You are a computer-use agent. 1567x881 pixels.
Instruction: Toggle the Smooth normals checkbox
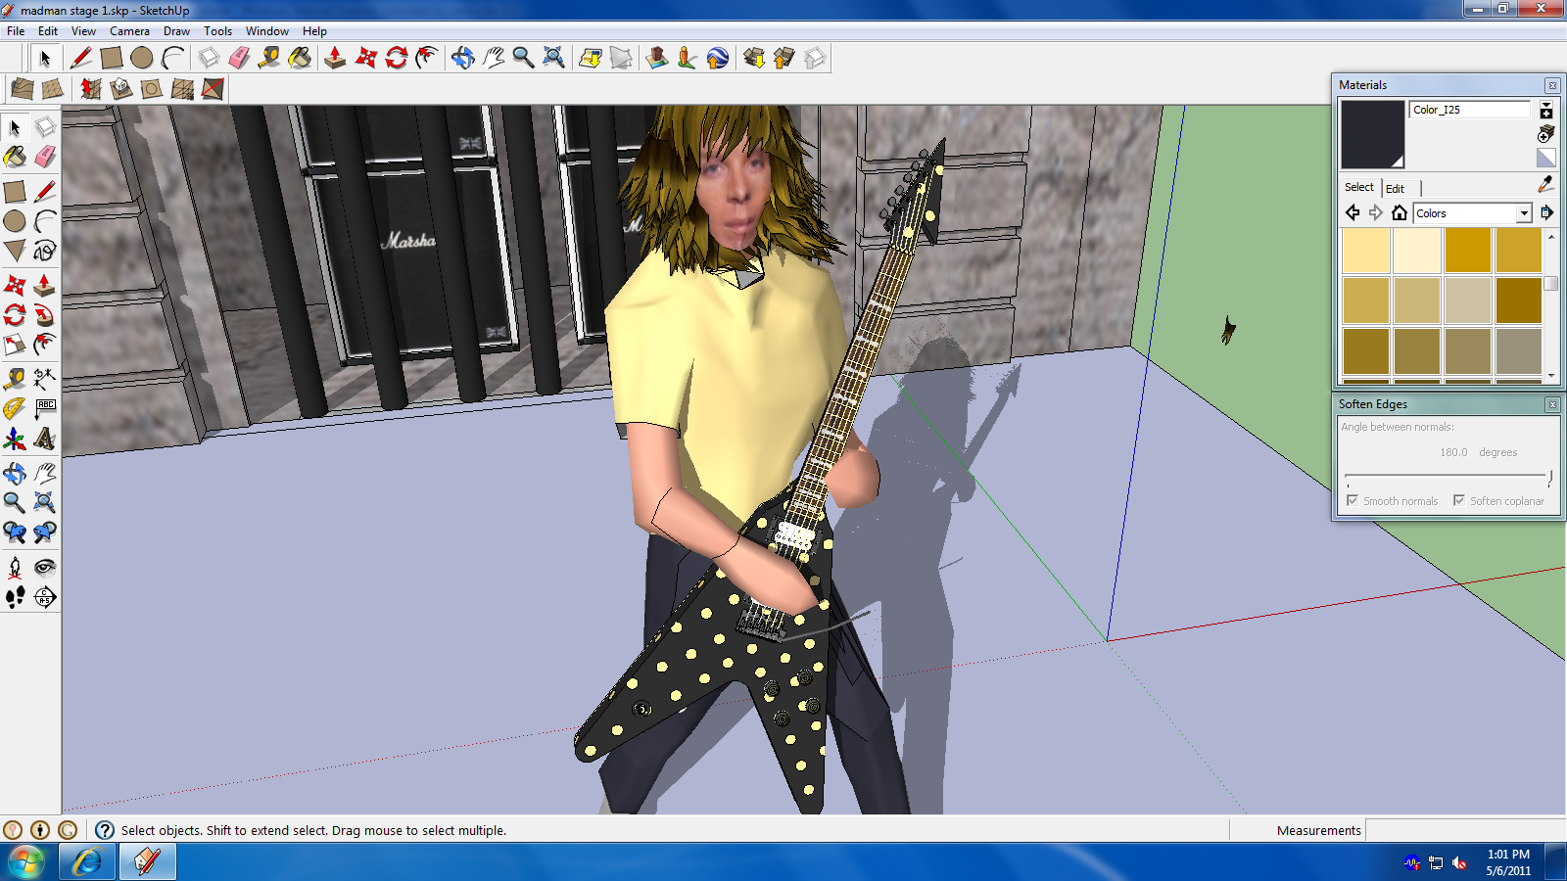(1353, 500)
